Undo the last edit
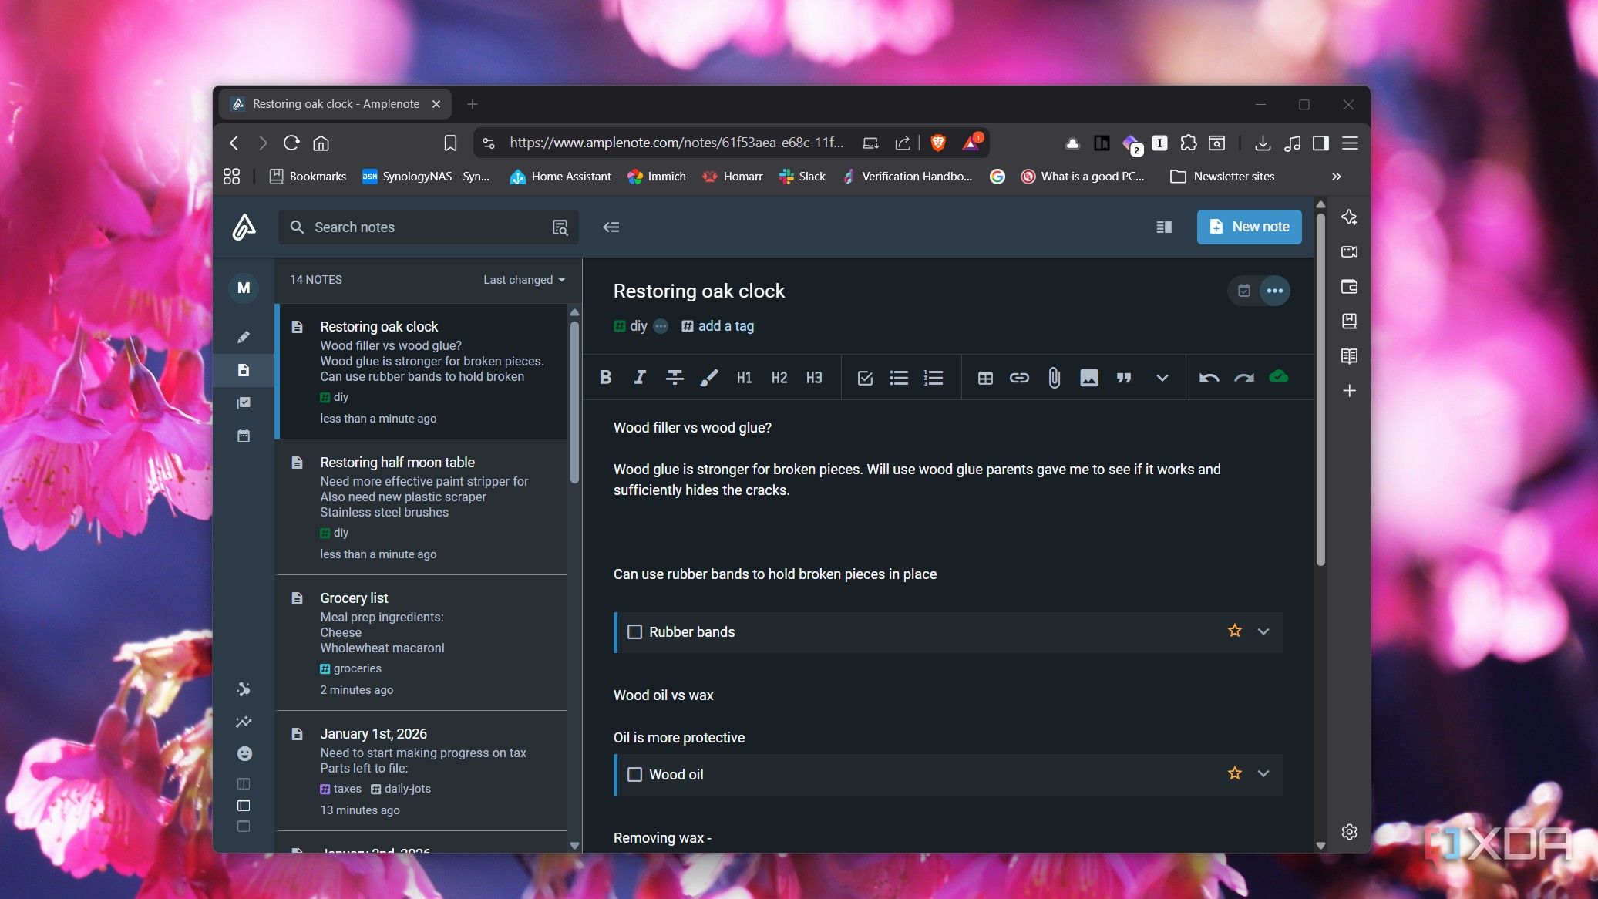 click(1209, 378)
